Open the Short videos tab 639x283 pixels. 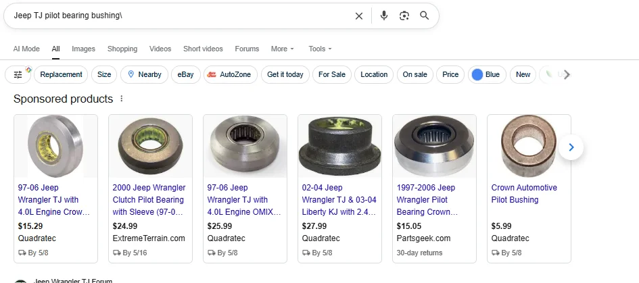click(203, 49)
